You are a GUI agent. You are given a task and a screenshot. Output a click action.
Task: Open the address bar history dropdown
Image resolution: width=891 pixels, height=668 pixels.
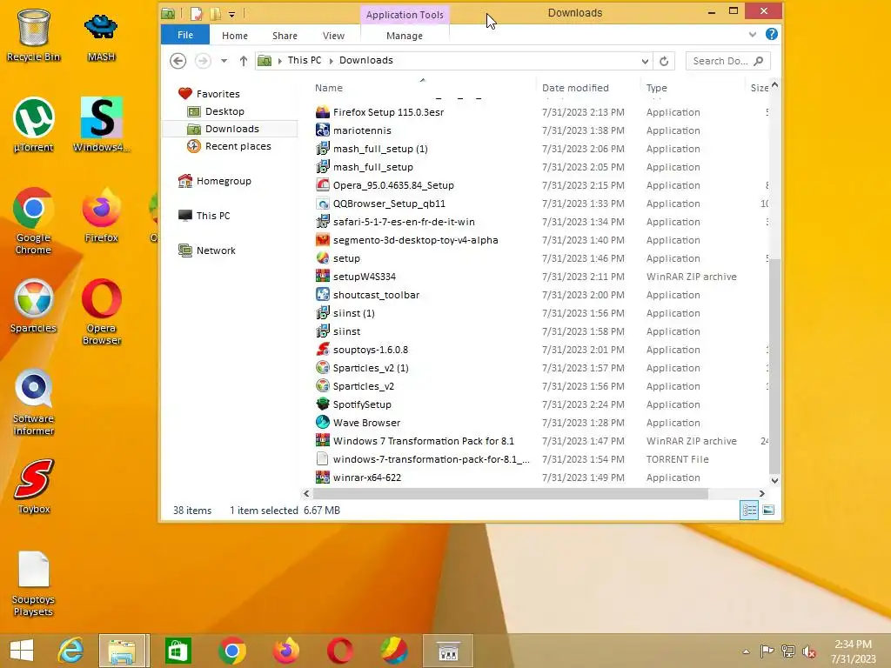(x=645, y=61)
